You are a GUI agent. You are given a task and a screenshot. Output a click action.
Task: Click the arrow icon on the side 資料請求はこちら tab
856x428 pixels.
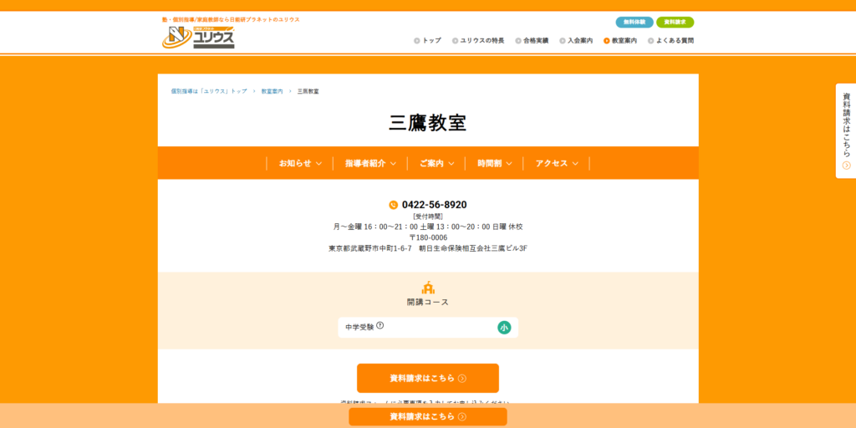point(846,166)
